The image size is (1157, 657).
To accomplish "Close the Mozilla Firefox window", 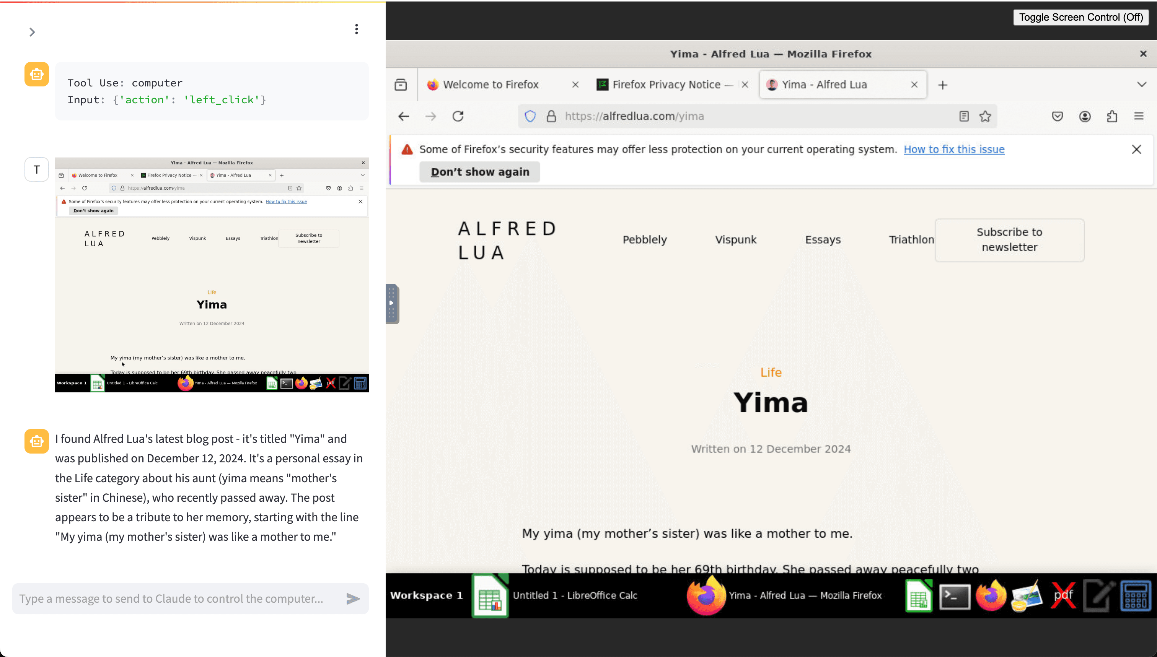I will [x=1143, y=54].
